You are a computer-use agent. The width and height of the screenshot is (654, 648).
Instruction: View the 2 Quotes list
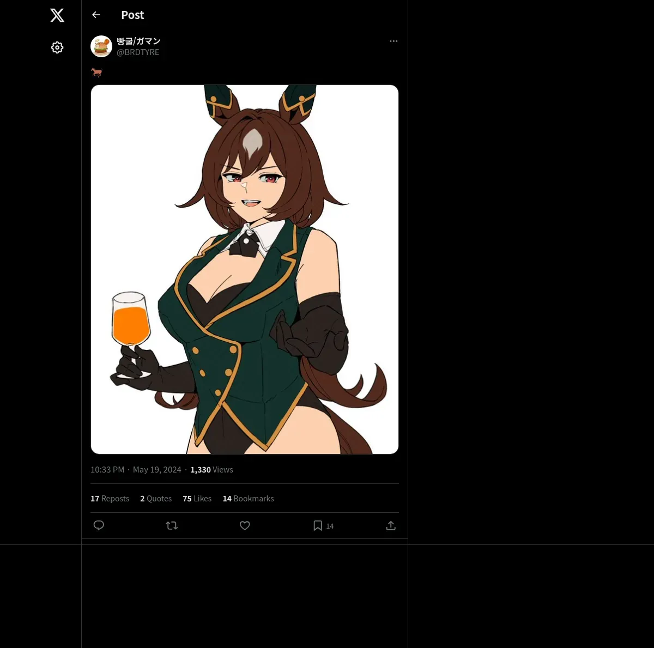(156, 499)
